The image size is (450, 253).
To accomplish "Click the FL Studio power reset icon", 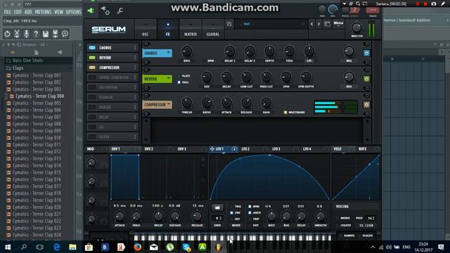I will pyautogui.click(x=7, y=34).
